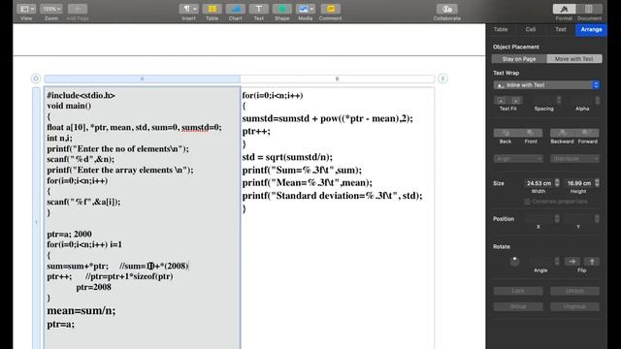621x349 pixels.
Task: Click the line '#include<stdio.h>'
Action: (x=81, y=95)
